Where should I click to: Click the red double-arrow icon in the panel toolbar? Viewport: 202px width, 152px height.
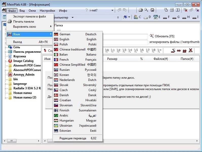(179, 51)
